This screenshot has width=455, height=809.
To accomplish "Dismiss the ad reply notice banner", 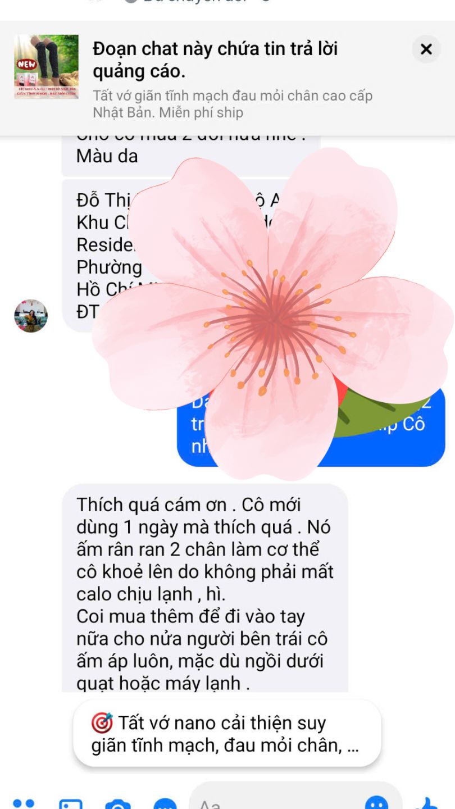I will [x=426, y=49].
